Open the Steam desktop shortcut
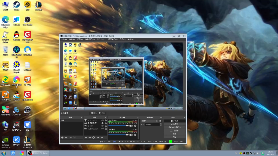The height and width of the screenshot is (156, 278). coord(16,6)
